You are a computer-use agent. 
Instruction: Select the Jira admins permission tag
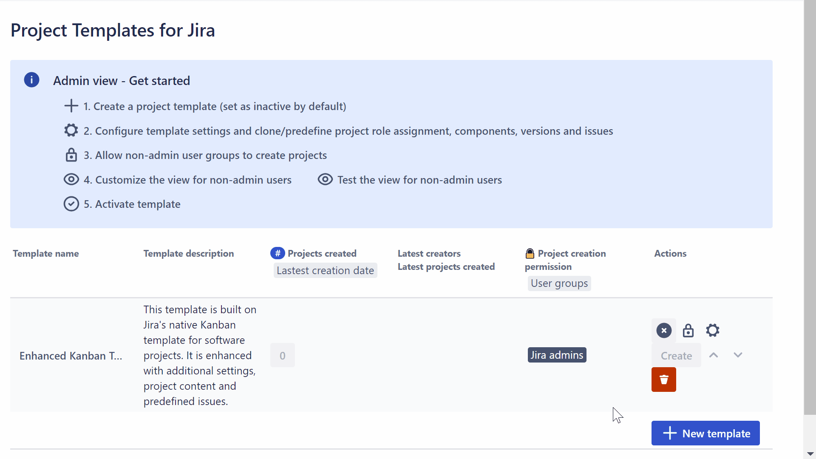click(x=557, y=355)
